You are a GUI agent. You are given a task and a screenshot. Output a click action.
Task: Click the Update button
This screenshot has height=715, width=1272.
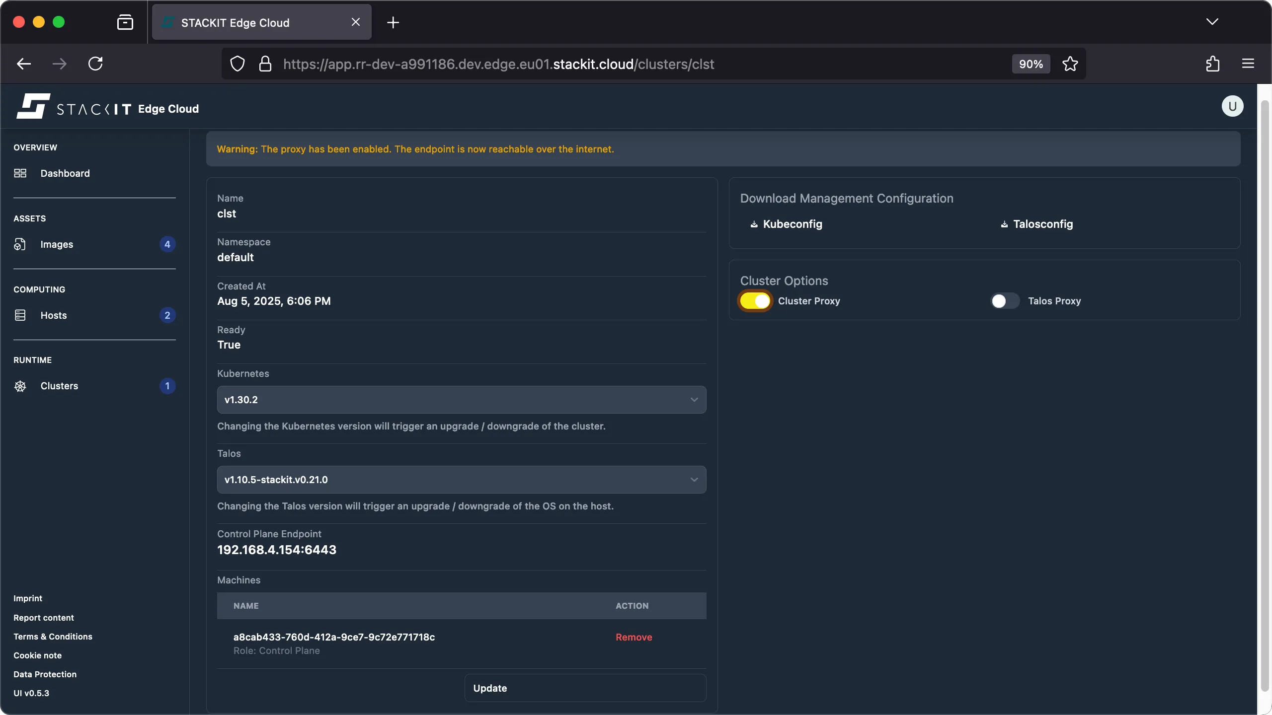pos(585,688)
